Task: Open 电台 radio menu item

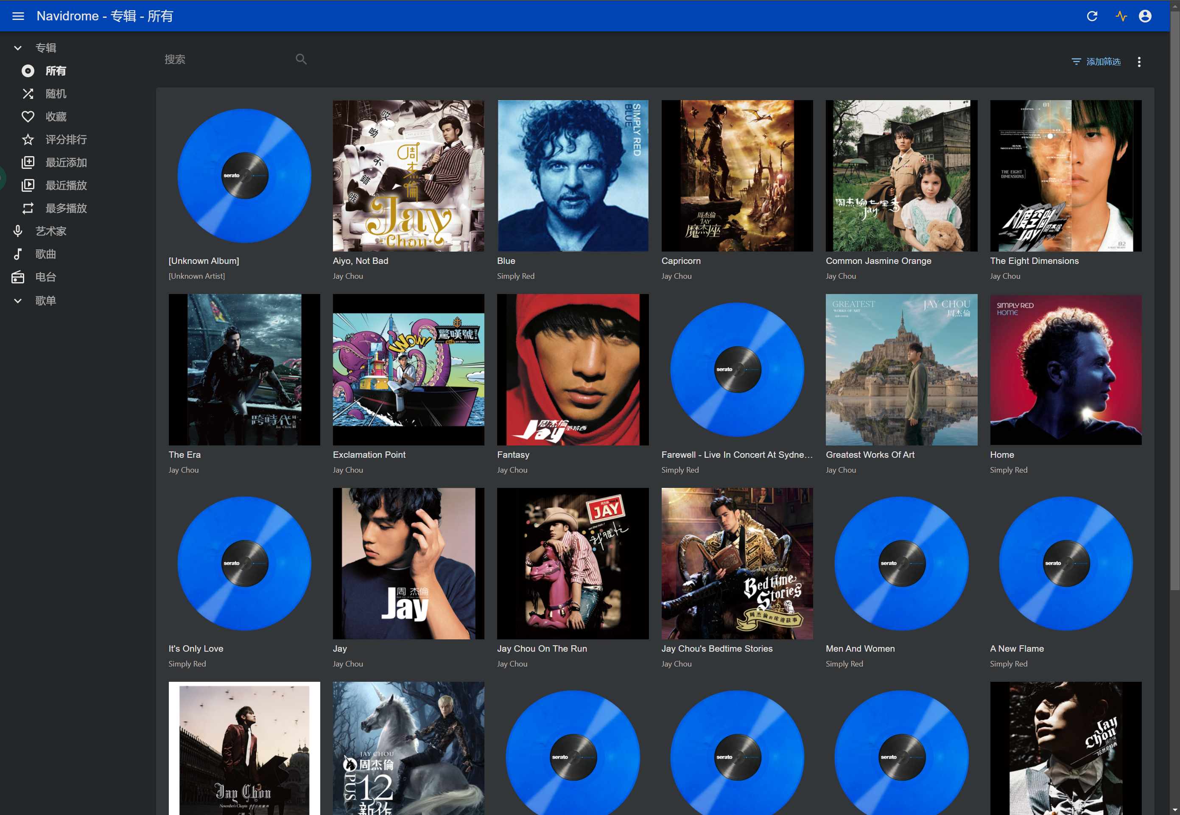Action: pos(45,277)
